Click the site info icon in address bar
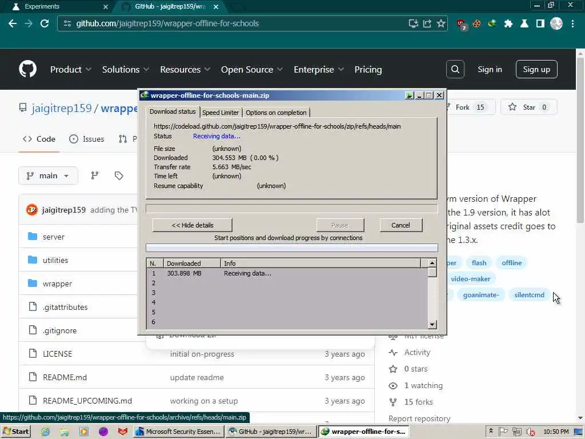The width and height of the screenshot is (585, 439). pos(67,23)
